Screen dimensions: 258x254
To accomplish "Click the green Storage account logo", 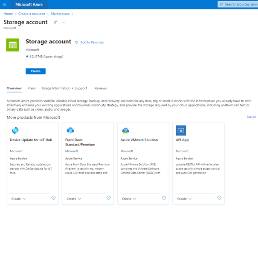I will pos(13,45).
